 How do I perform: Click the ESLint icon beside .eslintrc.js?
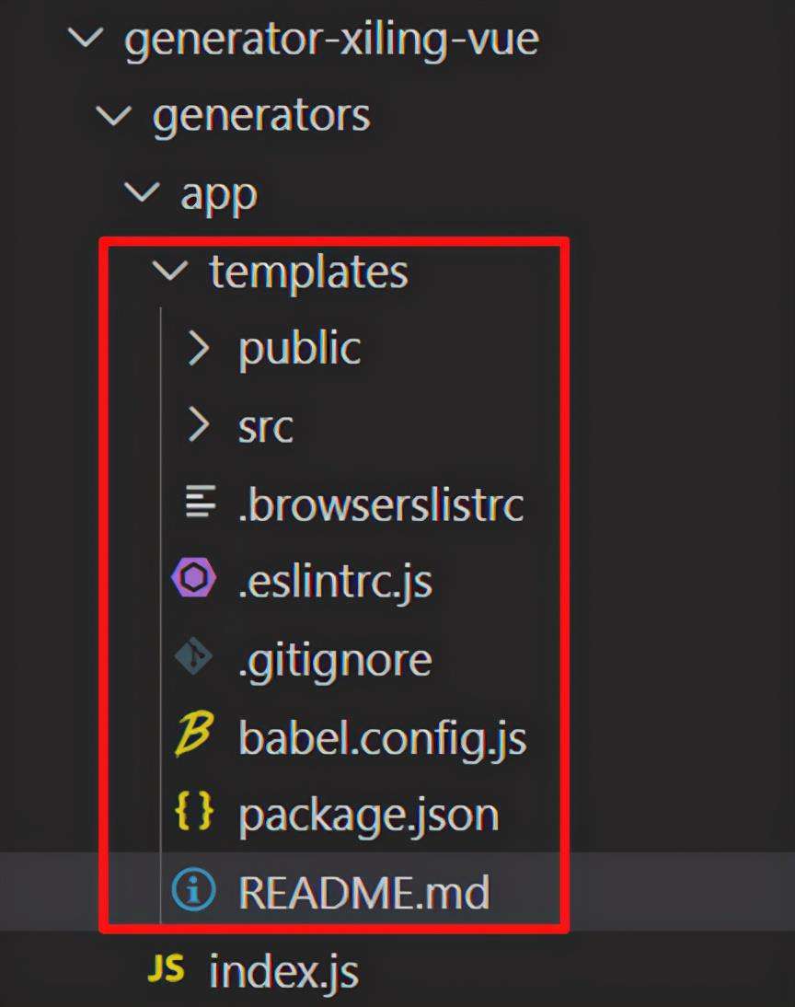click(x=194, y=580)
